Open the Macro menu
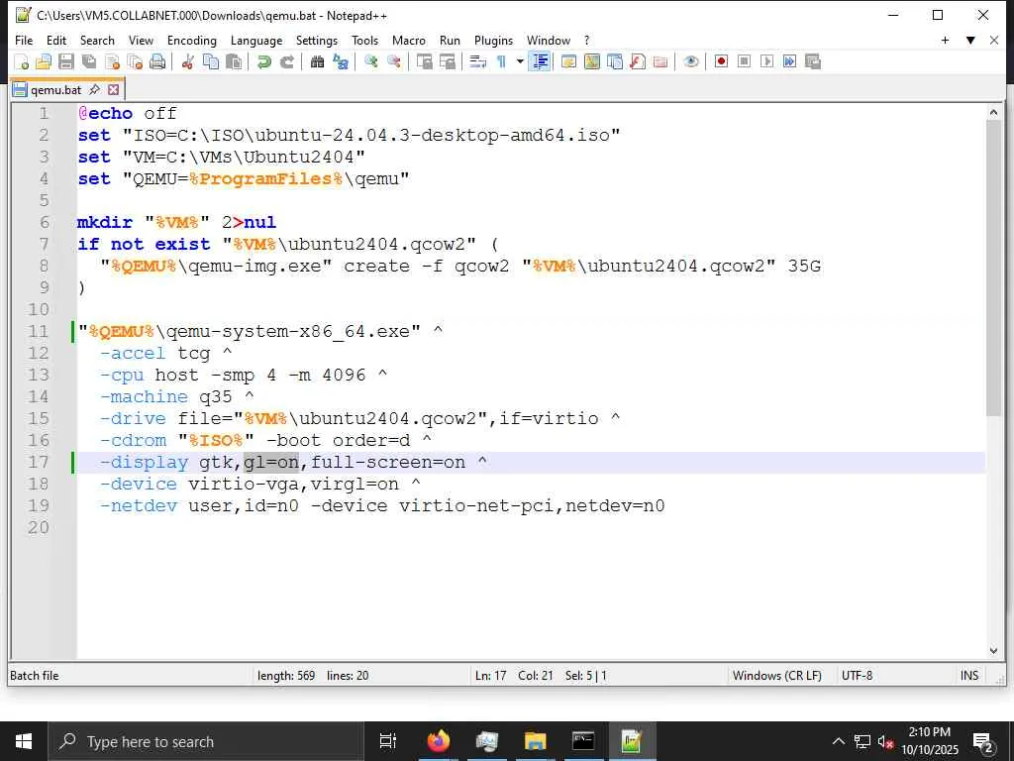 click(409, 40)
